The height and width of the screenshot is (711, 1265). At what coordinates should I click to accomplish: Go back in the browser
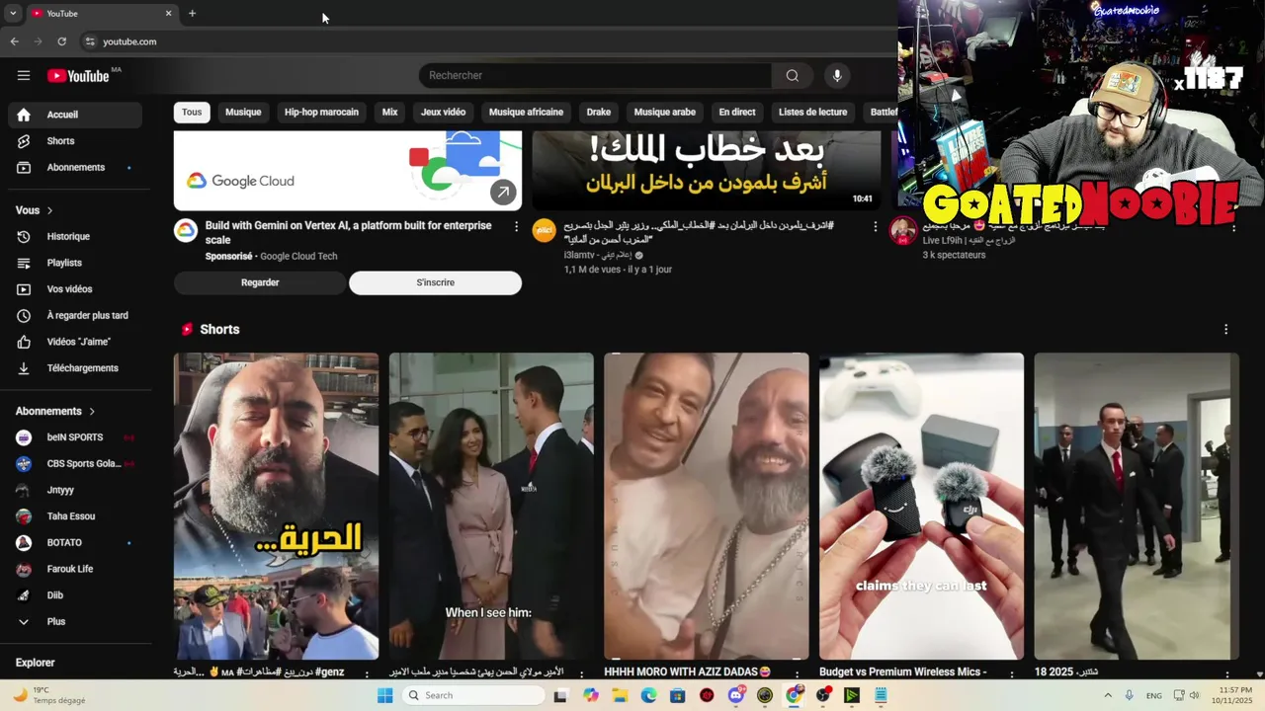pyautogui.click(x=14, y=41)
